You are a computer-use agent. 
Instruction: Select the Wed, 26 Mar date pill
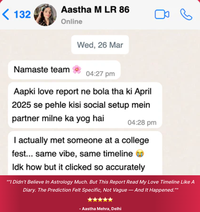click(100, 45)
